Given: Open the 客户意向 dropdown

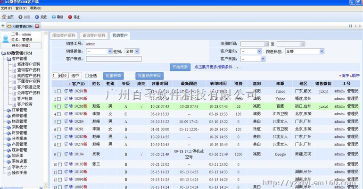Looking at the screenshot, I should (251, 51).
